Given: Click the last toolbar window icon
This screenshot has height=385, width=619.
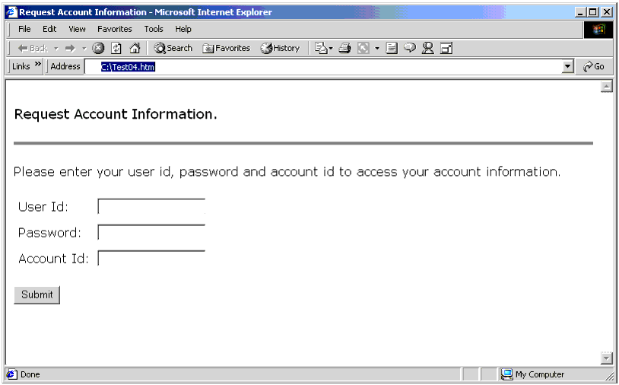Looking at the screenshot, I should (446, 48).
